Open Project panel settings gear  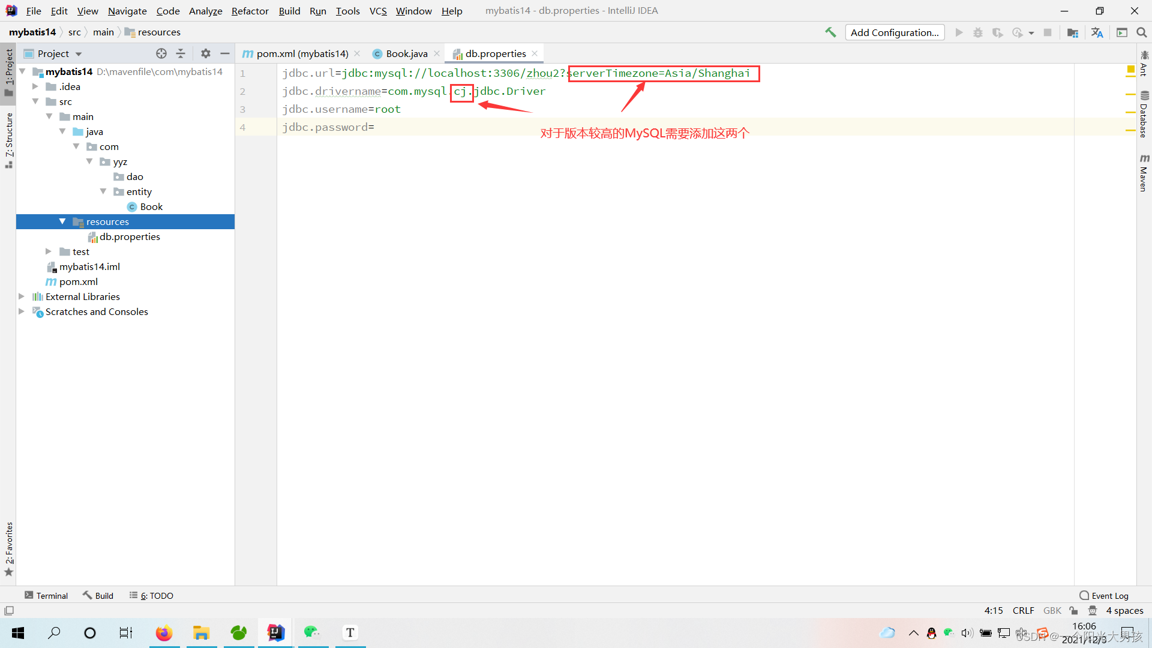206,53
